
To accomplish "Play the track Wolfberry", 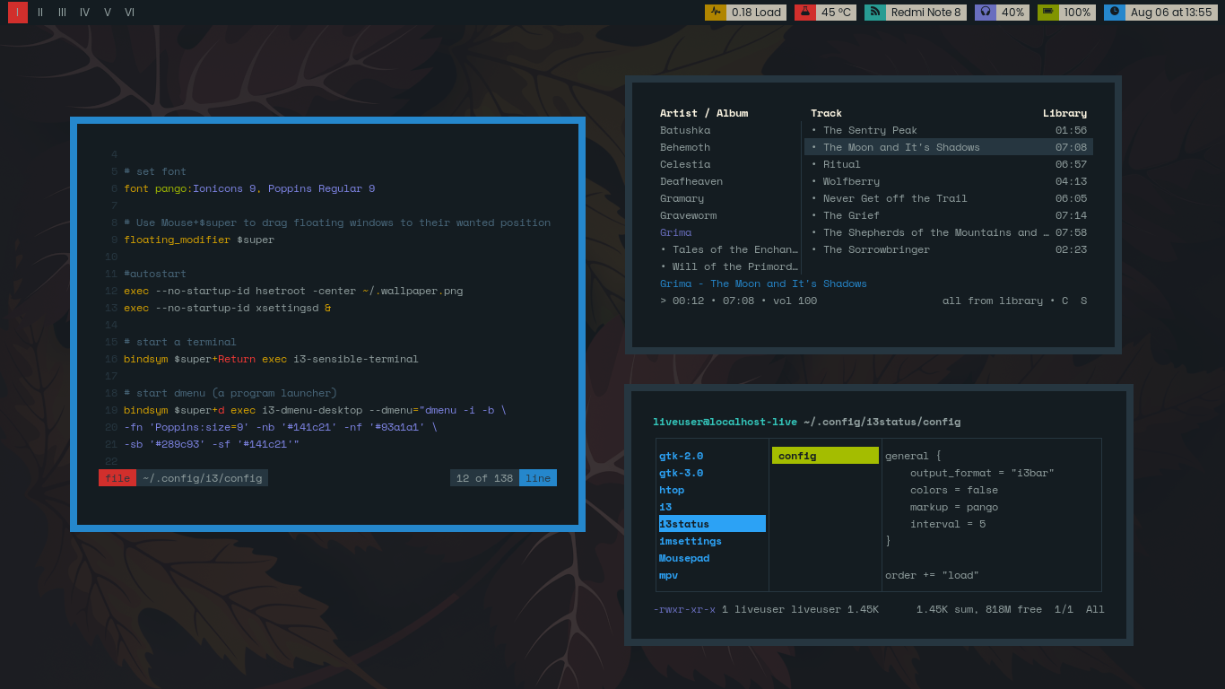I will click(x=851, y=181).
